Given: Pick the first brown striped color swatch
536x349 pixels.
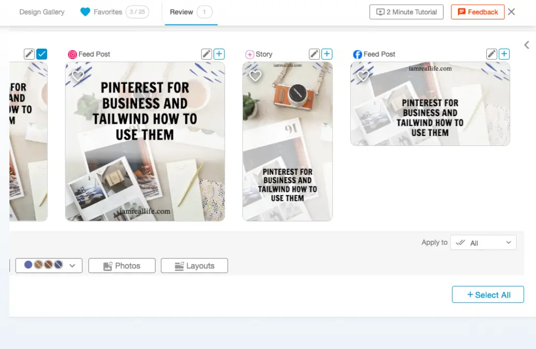Looking at the screenshot, I should click(38, 265).
